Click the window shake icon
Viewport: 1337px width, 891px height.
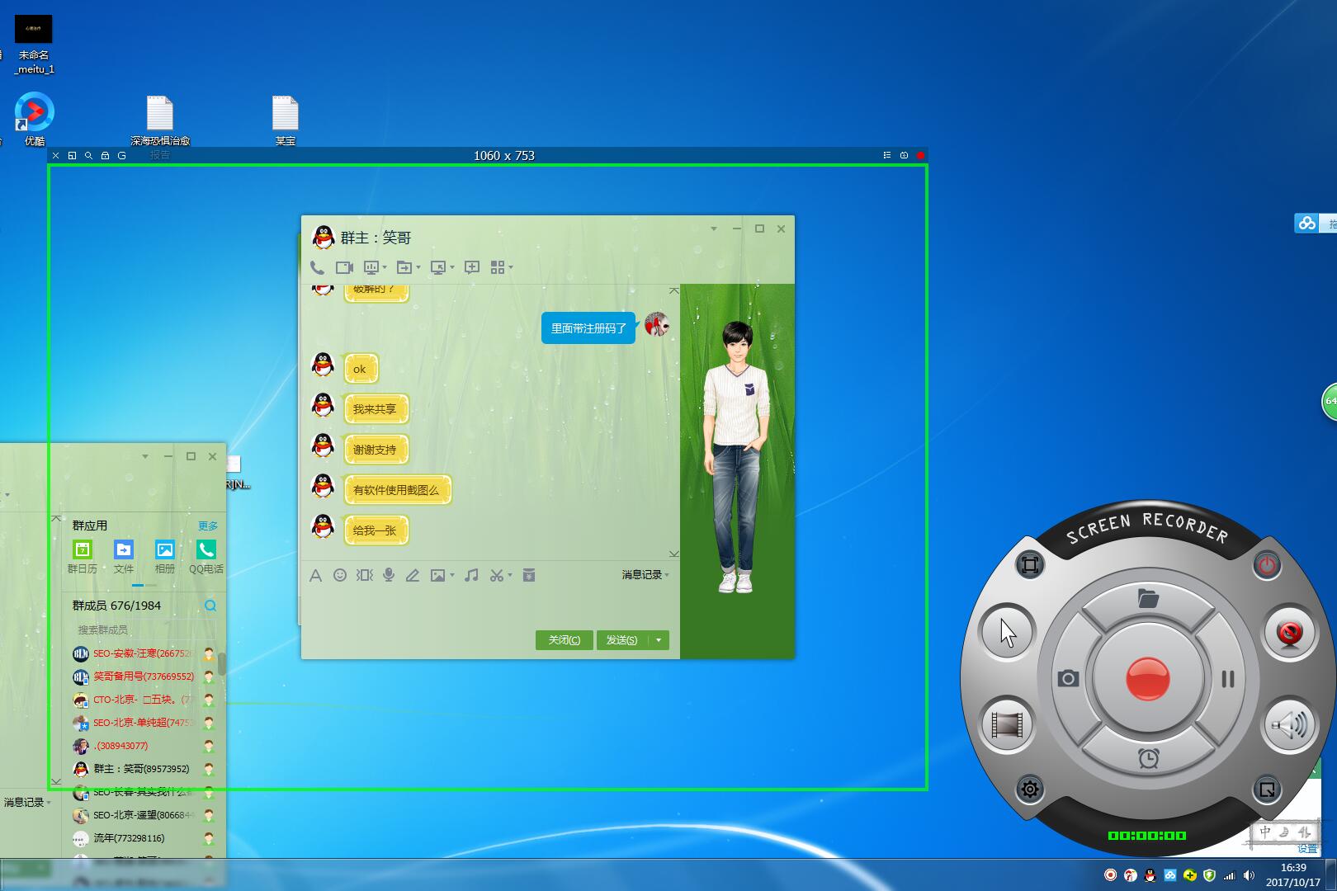coord(364,575)
